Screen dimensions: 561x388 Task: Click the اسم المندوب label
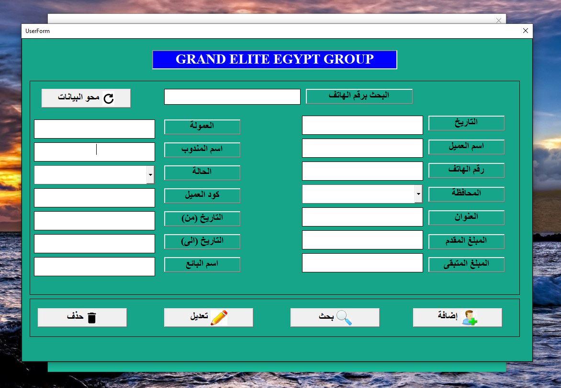point(202,150)
